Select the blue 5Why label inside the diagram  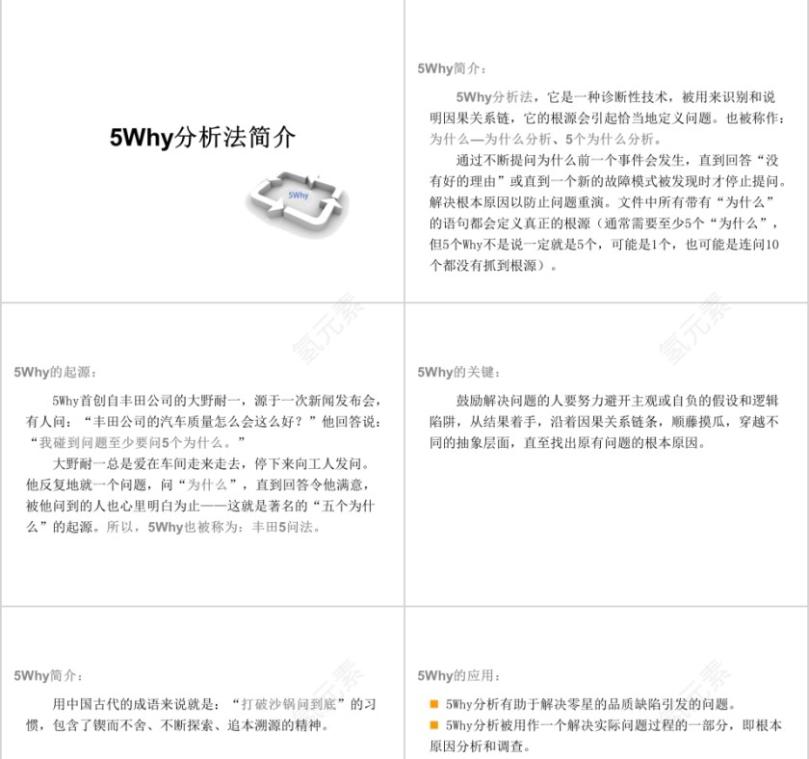pos(297,196)
